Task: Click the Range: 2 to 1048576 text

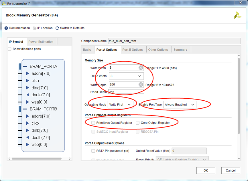Action: point(160,85)
